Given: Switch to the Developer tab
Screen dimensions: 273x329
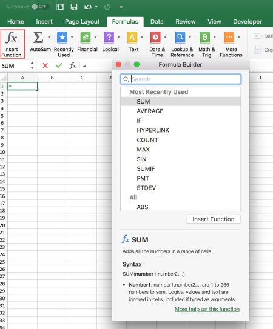Looking at the screenshot, I should pyautogui.click(x=248, y=22).
